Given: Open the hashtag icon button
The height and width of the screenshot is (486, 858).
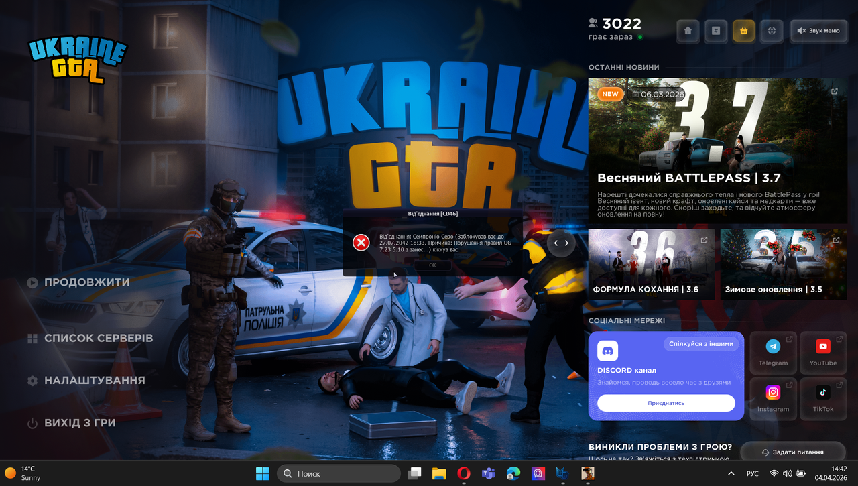Looking at the screenshot, I should click(716, 31).
